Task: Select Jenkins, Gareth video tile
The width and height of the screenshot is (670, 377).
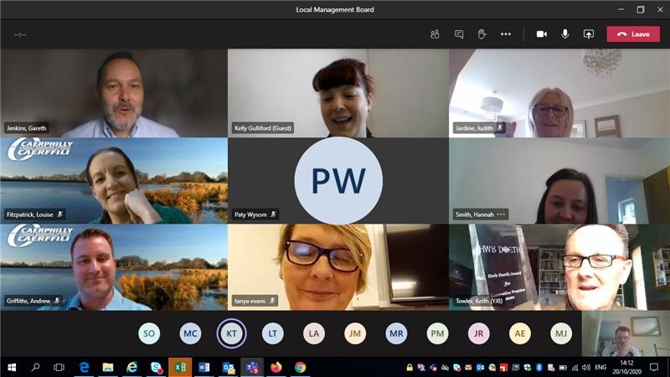Action: (x=114, y=92)
